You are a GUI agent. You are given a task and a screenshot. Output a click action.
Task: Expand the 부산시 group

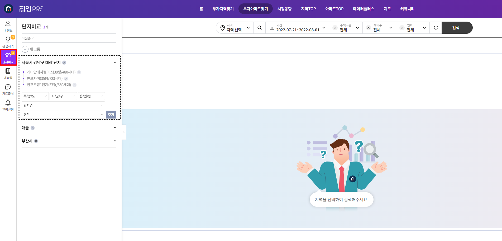[x=115, y=141]
